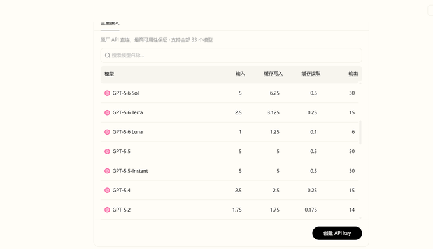Viewport: 433px width, 249px height.
Task: Click the GPT-5.6 Sol model icon
Action: (x=107, y=93)
